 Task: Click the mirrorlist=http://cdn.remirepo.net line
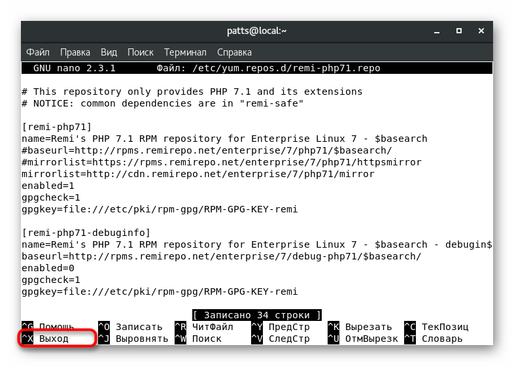tap(198, 174)
